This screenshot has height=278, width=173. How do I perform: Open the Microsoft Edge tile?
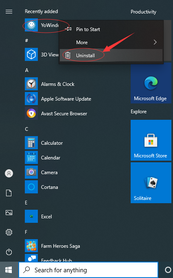151,83
